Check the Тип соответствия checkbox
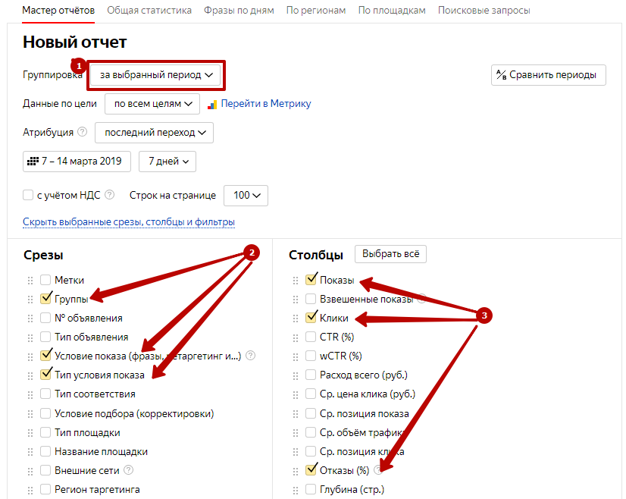The image size is (626, 499). coord(45,394)
